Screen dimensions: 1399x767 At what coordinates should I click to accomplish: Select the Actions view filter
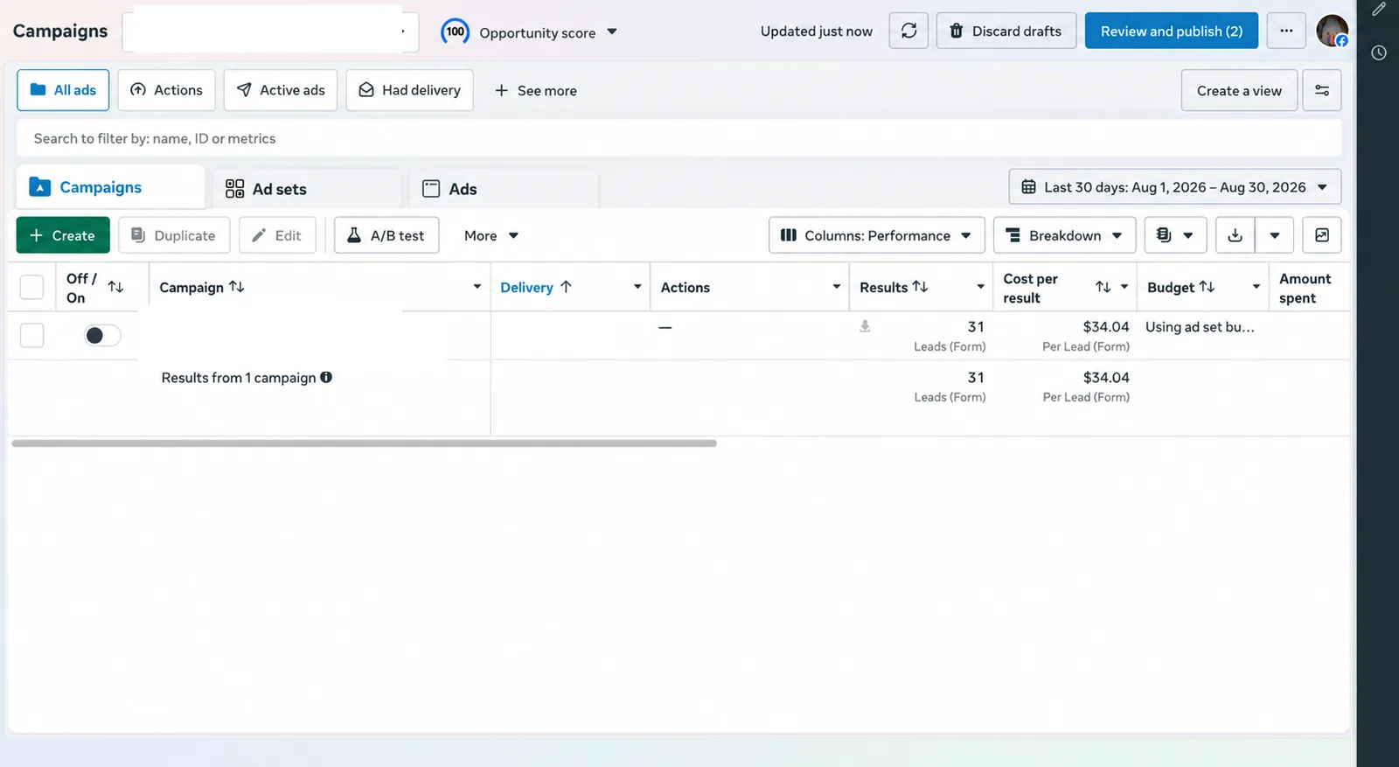166,90
